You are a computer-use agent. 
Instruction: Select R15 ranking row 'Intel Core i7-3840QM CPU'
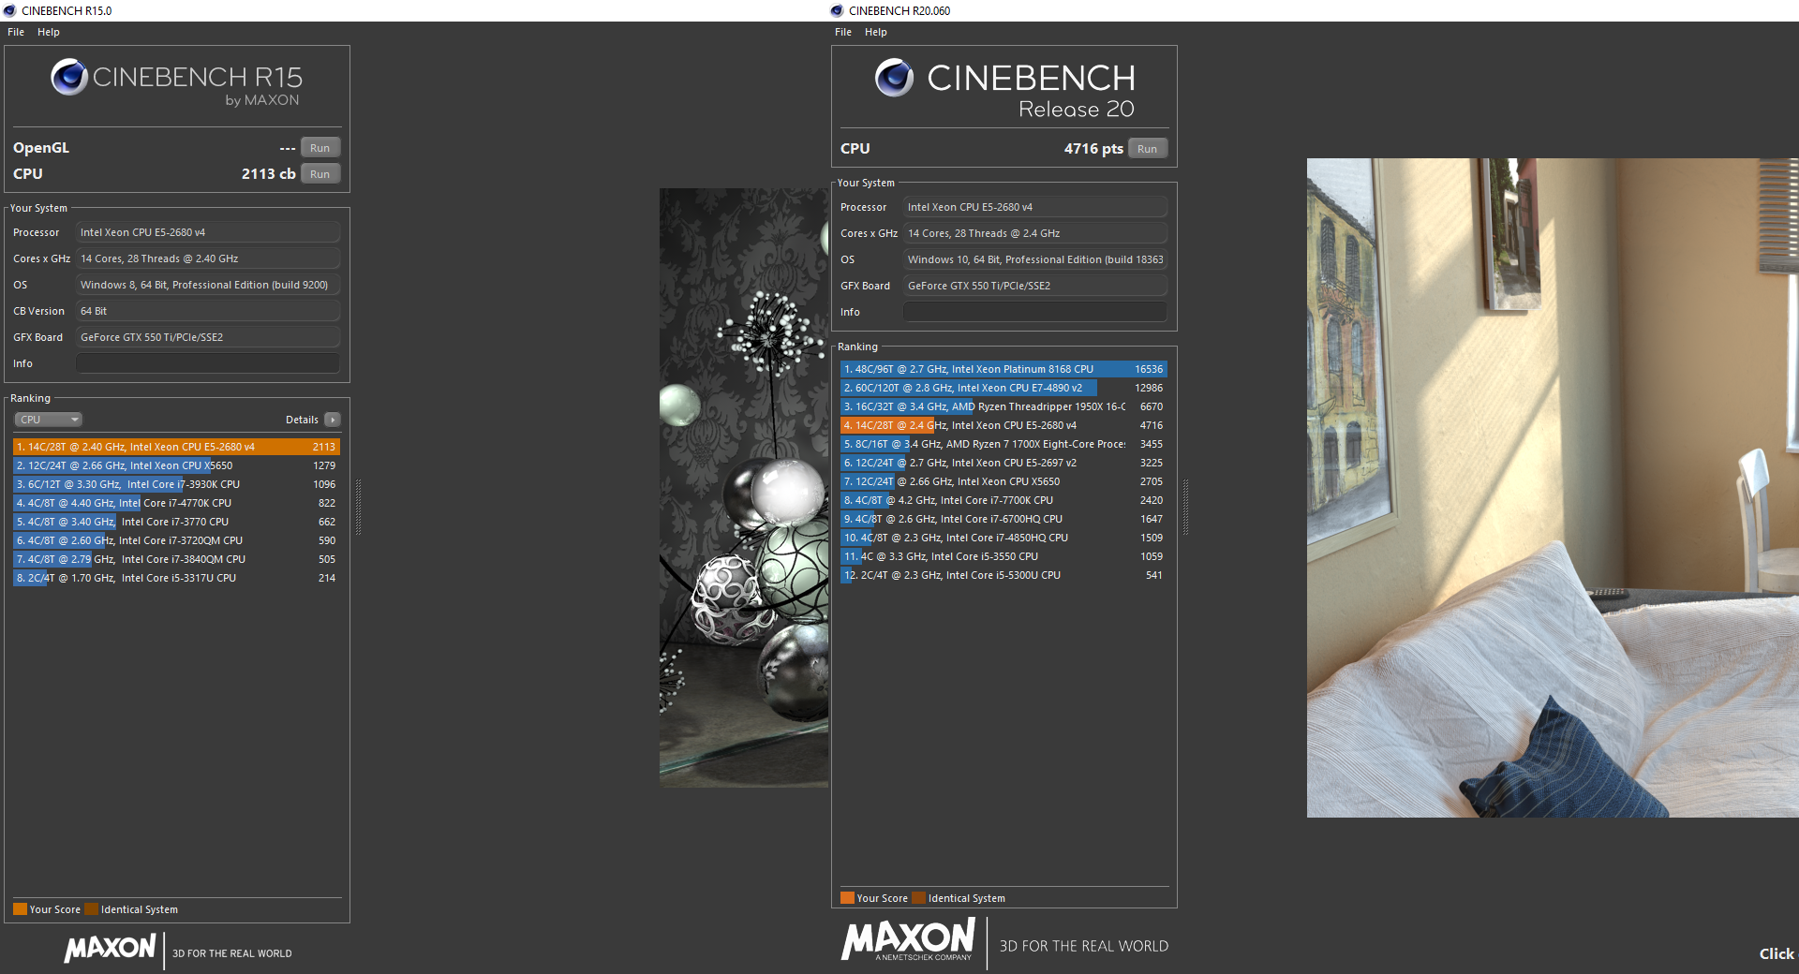coord(176,559)
